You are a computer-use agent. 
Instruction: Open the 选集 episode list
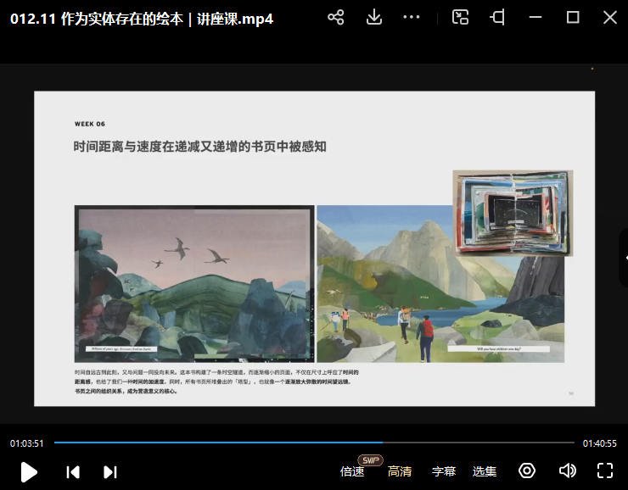(485, 471)
